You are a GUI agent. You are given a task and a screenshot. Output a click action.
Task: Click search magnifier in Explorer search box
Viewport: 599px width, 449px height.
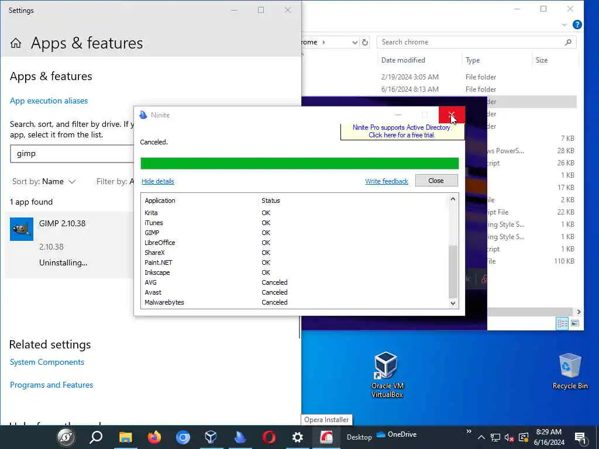(568, 42)
